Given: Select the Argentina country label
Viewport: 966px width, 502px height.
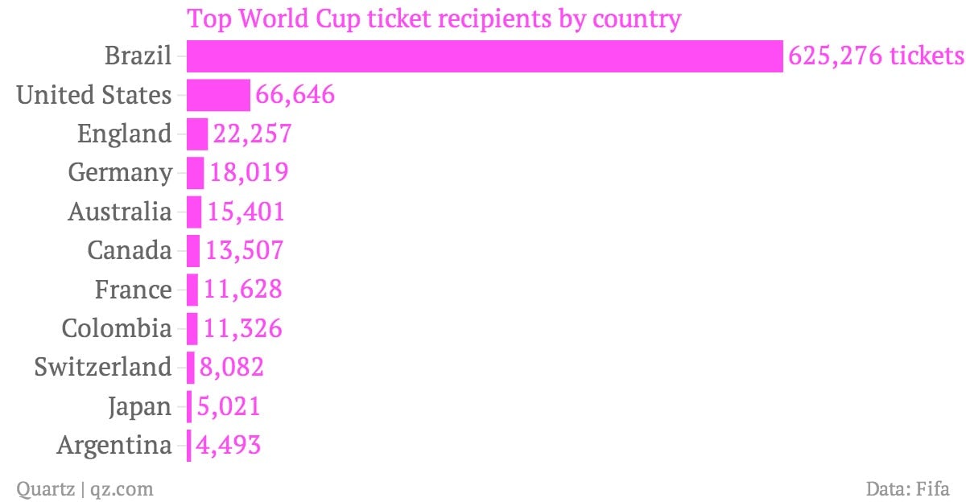Looking at the screenshot, I should click(114, 446).
